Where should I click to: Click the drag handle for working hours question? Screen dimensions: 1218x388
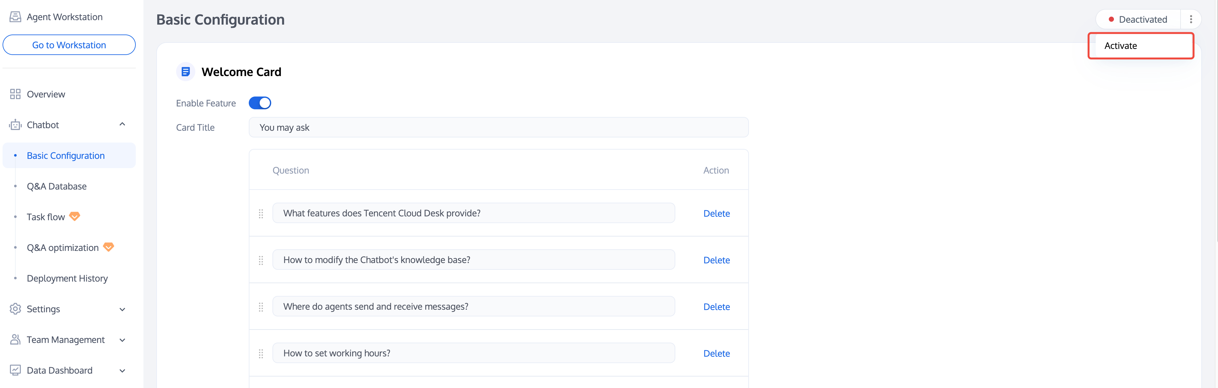261,353
